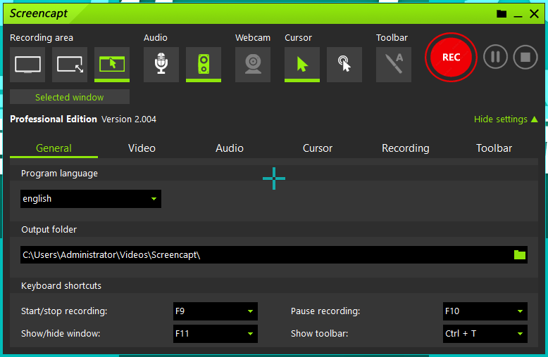
Task: Toggle system speaker audio recording
Action: pyautogui.click(x=204, y=65)
